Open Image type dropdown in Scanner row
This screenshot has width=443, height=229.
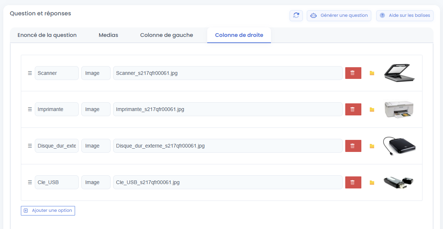(x=96, y=73)
